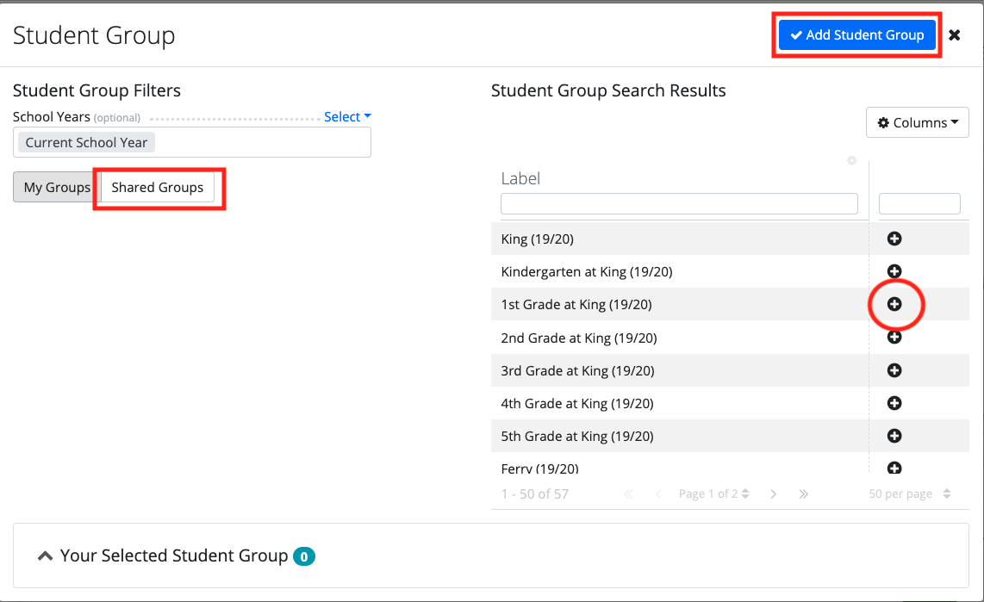Change the 50 per page setting
The width and height of the screenshot is (984, 602).
pyautogui.click(x=910, y=494)
